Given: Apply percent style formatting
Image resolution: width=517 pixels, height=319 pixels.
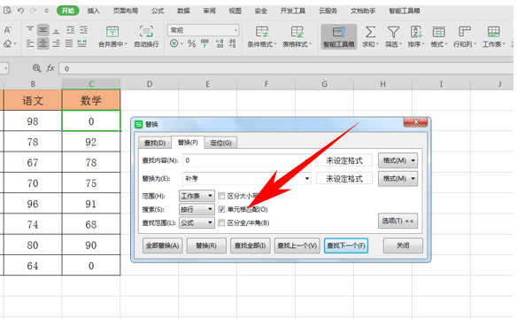Looking at the screenshot, I should tap(191, 43).
